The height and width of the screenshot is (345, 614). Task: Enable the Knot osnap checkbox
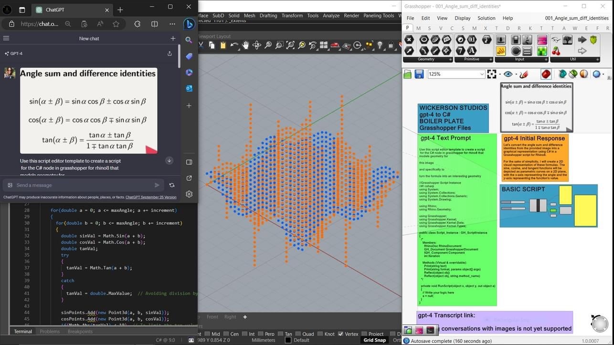pyautogui.click(x=320, y=334)
